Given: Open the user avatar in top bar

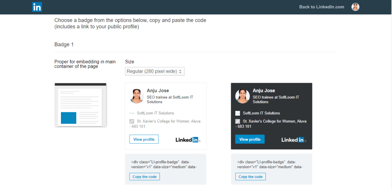Looking at the screenshot, I should point(355,7).
